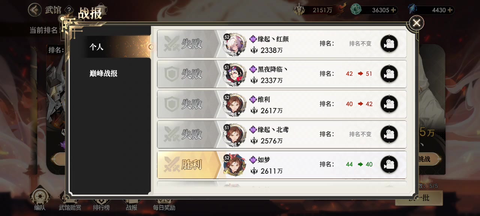Tap the back arrow next to 武馆
480x216 pixels.
click(35, 10)
